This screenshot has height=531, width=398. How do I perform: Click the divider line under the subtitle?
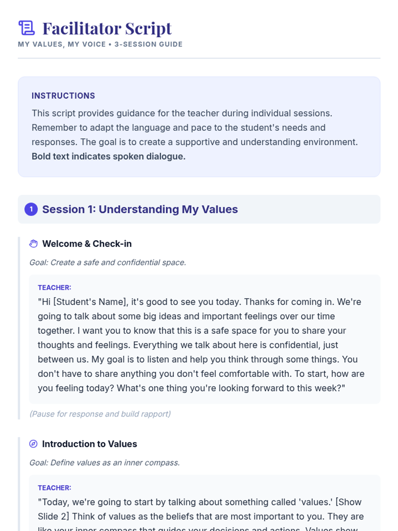coord(199,58)
